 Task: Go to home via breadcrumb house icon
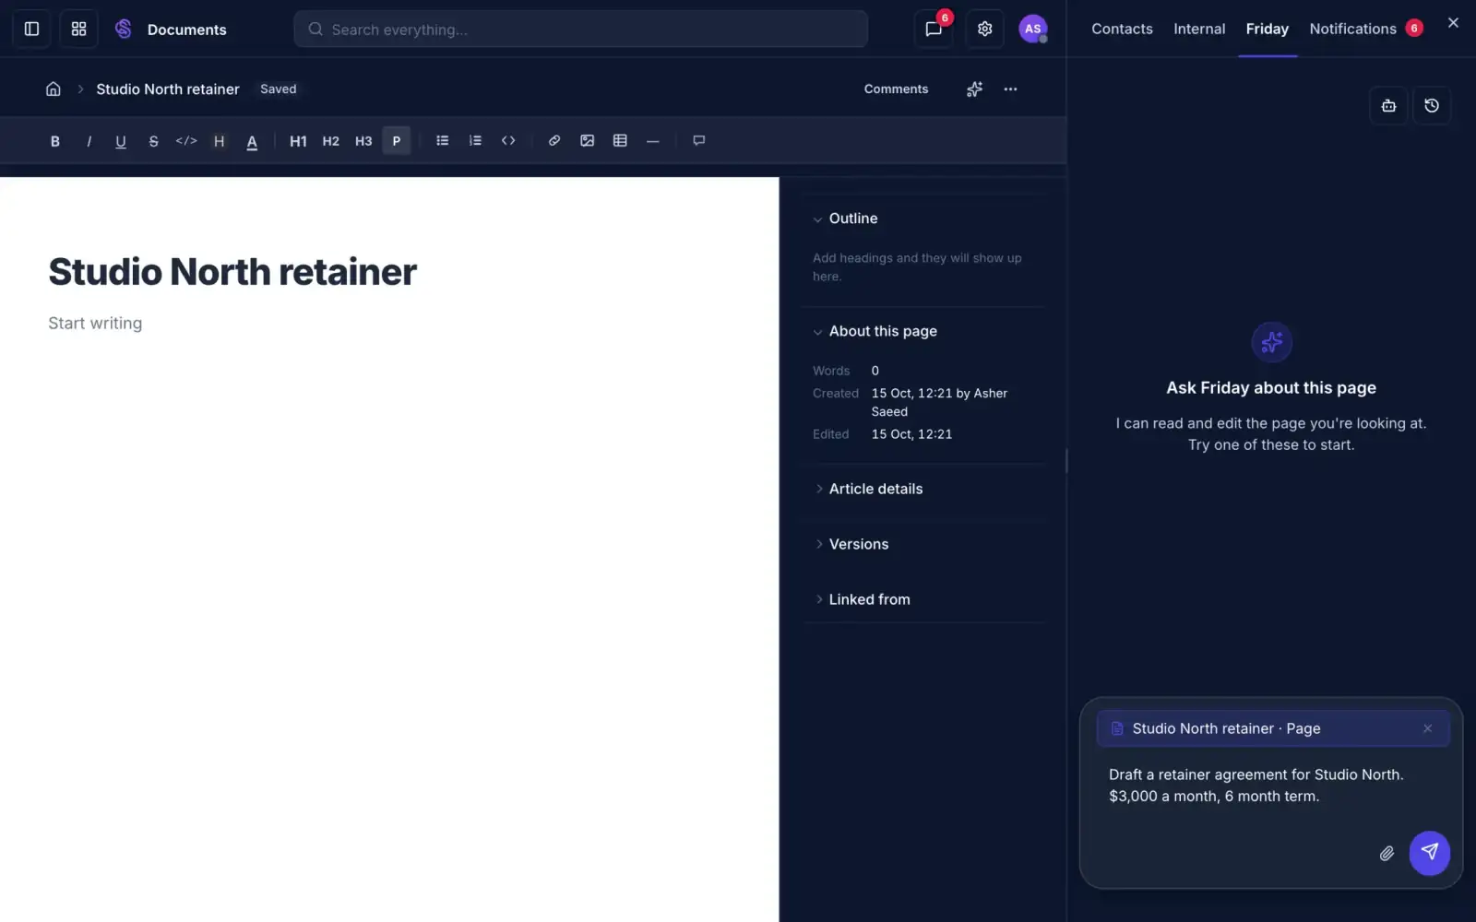click(54, 89)
